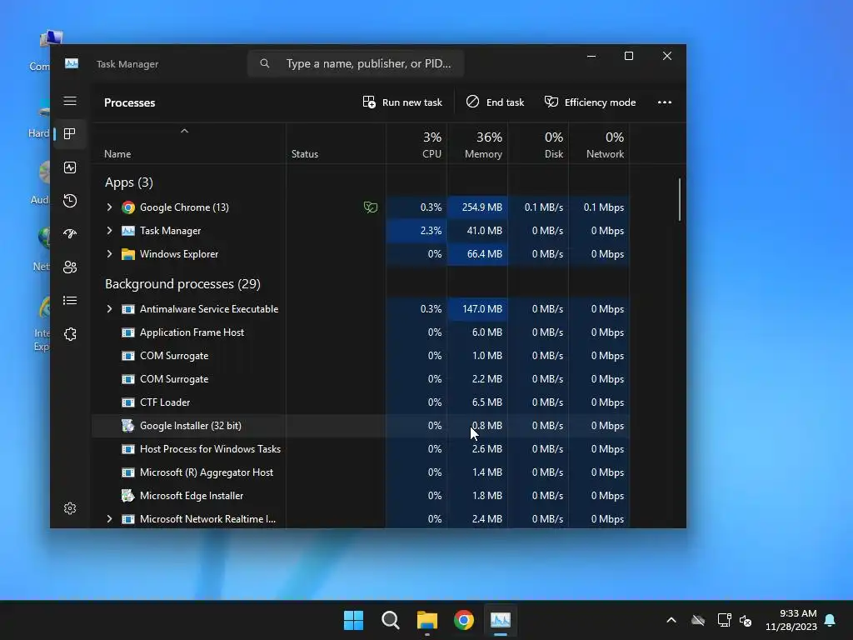Expand the Google Chrome (13) process group
This screenshot has width=853, height=640.
click(x=109, y=207)
